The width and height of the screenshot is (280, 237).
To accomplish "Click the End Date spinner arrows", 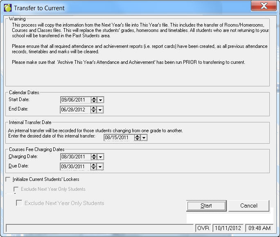I will (94, 110).
